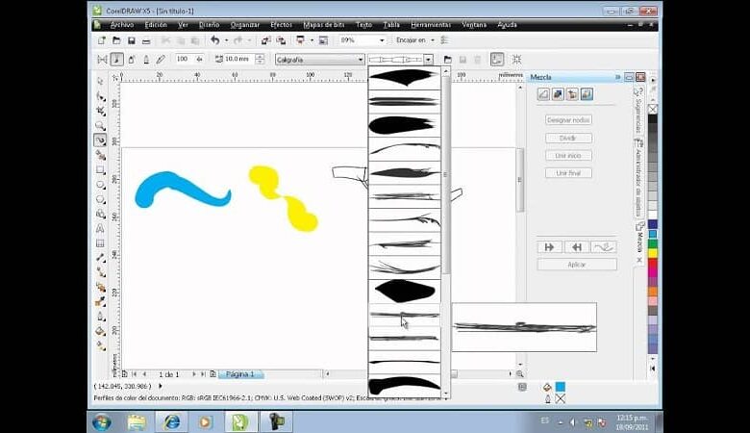Screen dimensions: 750x433
Task: Save the document with the disk icon
Action: (131, 40)
